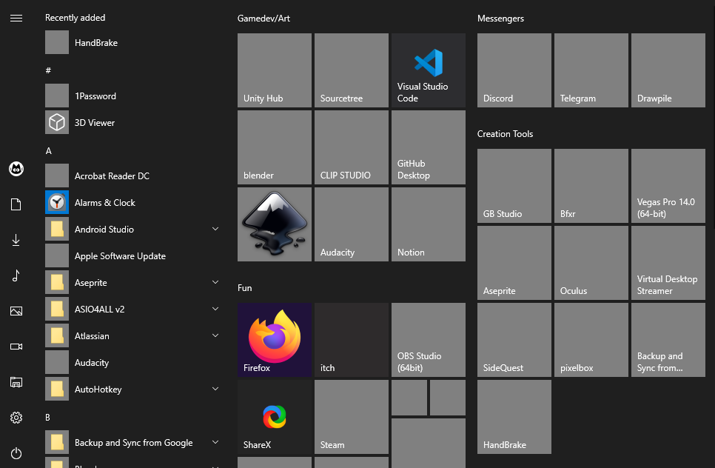Open the GitHub Desktop tile
Screen dimensions: 715x468
428,147
